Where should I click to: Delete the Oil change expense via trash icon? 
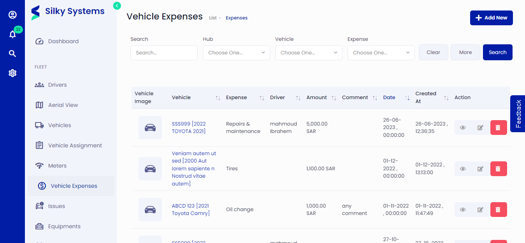click(499, 209)
